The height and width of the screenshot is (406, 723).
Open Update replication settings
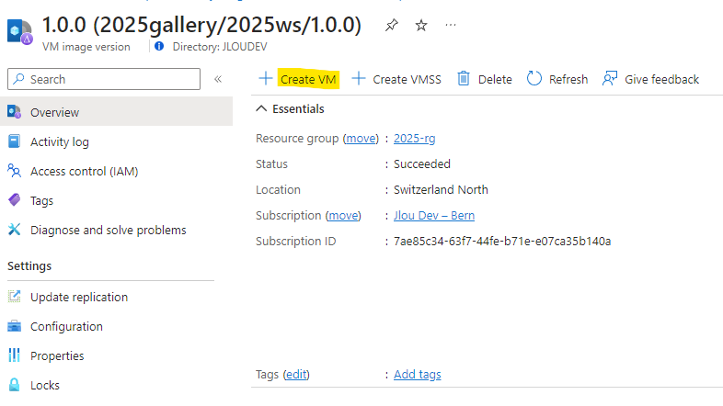pyautogui.click(x=79, y=297)
